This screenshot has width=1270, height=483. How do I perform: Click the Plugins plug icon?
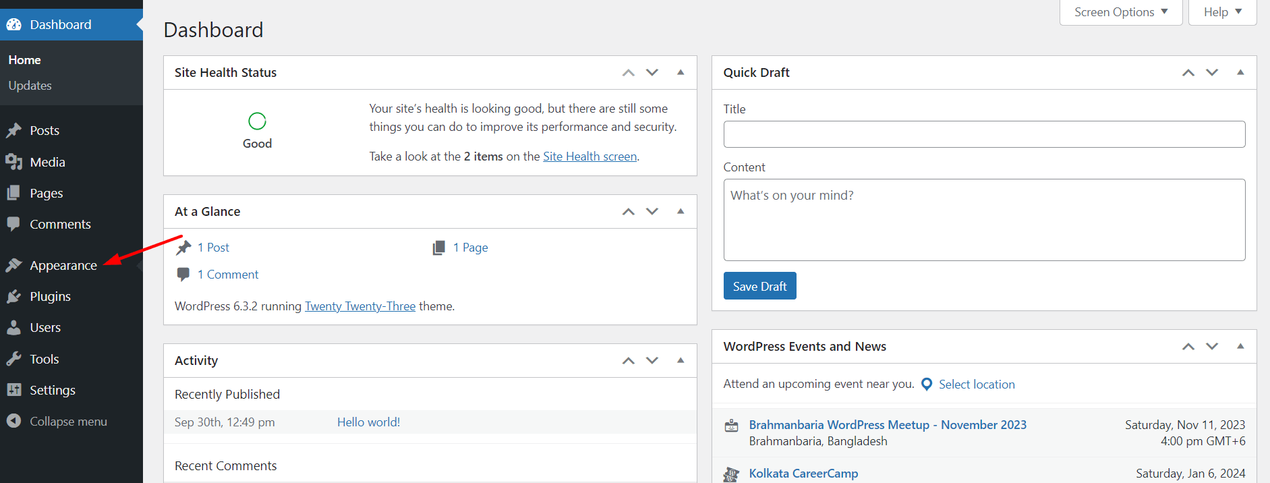pos(13,296)
